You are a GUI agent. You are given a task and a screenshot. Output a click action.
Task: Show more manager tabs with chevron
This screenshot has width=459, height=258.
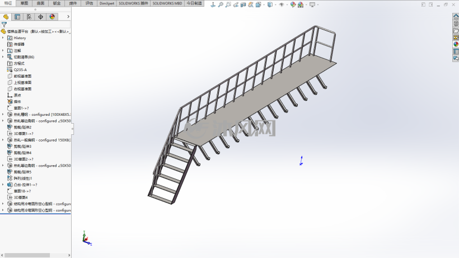[x=68, y=17]
